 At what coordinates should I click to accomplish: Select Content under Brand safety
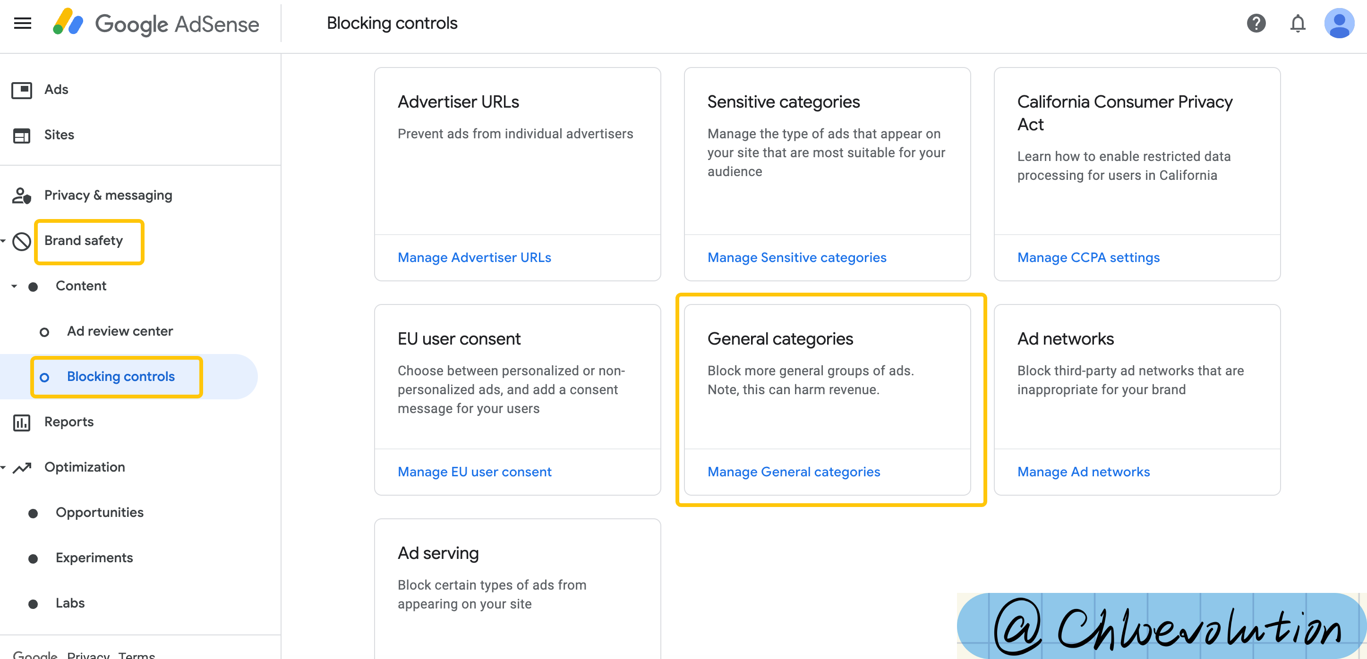(x=81, y=286)
